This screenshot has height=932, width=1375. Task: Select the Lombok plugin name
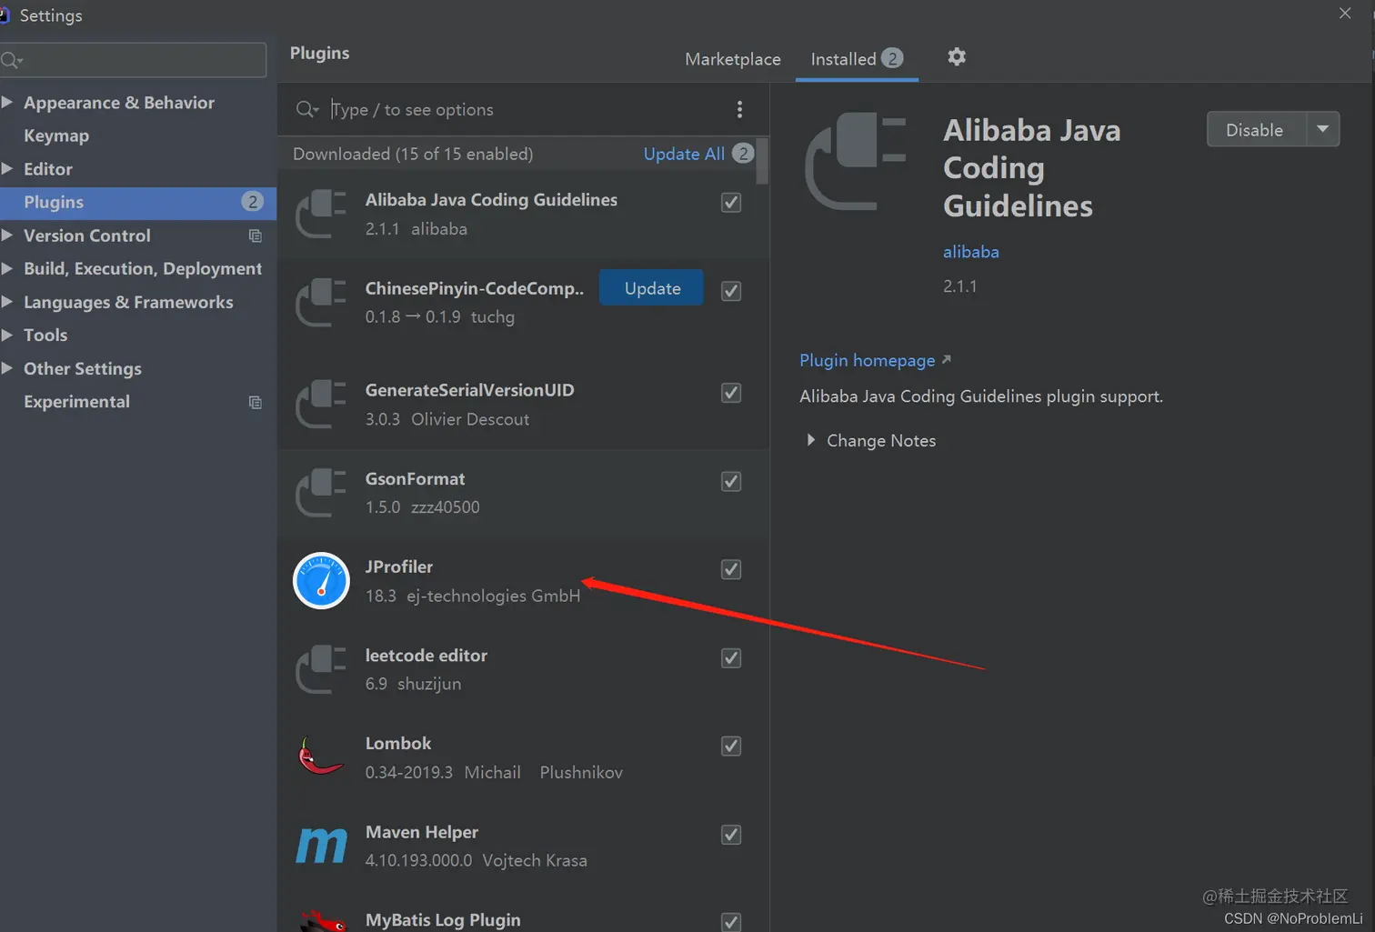point(398,743)
